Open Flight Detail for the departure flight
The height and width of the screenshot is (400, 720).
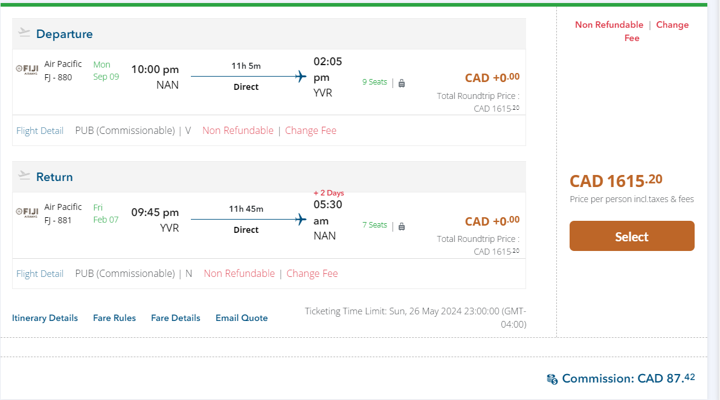point(40,131)
